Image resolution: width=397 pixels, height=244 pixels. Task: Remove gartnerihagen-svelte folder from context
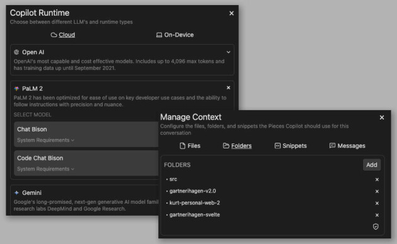click(377, 215)
